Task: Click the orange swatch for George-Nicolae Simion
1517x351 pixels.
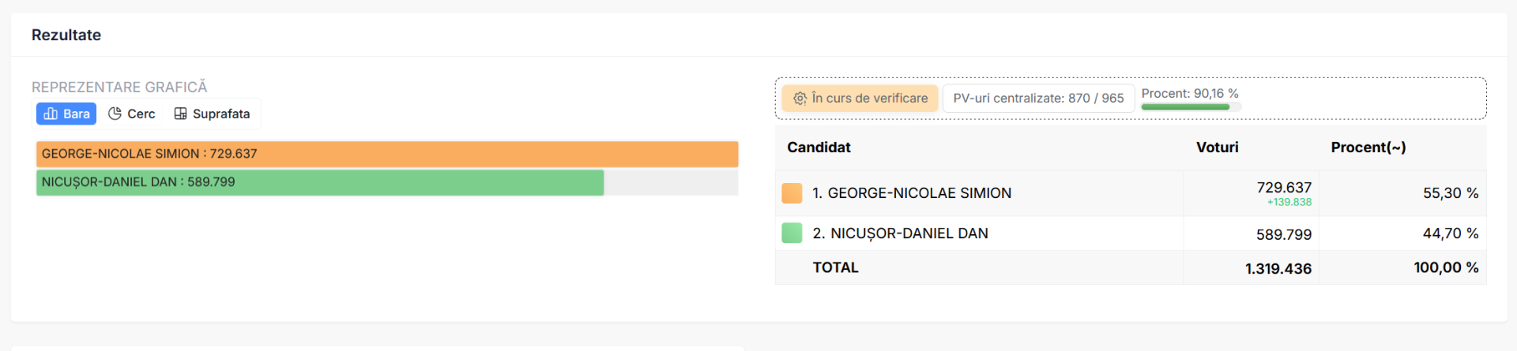Action: [x=792, y=193]
